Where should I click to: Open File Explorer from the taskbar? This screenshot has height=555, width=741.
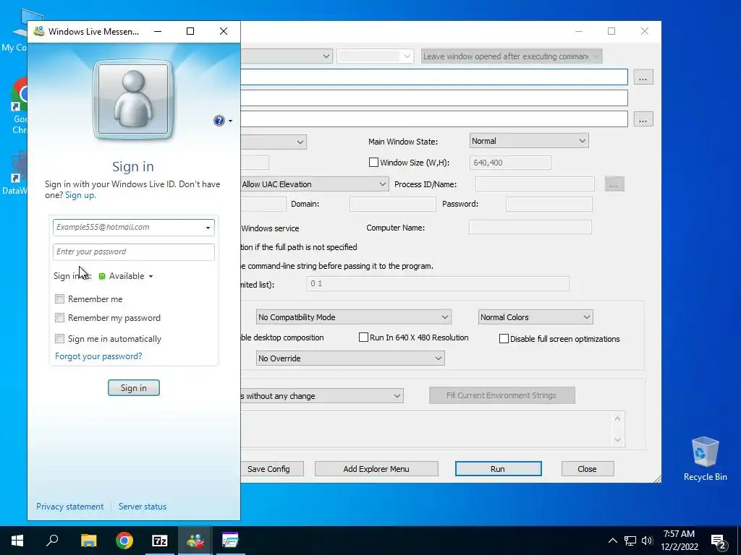click(x=88, y=541)
